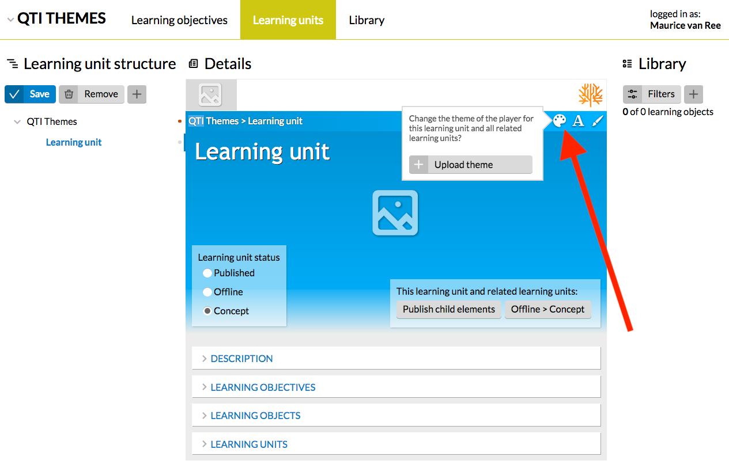Collapse the QTI Themes tree node
729x468 pixels.
click(x=17, y=122)
